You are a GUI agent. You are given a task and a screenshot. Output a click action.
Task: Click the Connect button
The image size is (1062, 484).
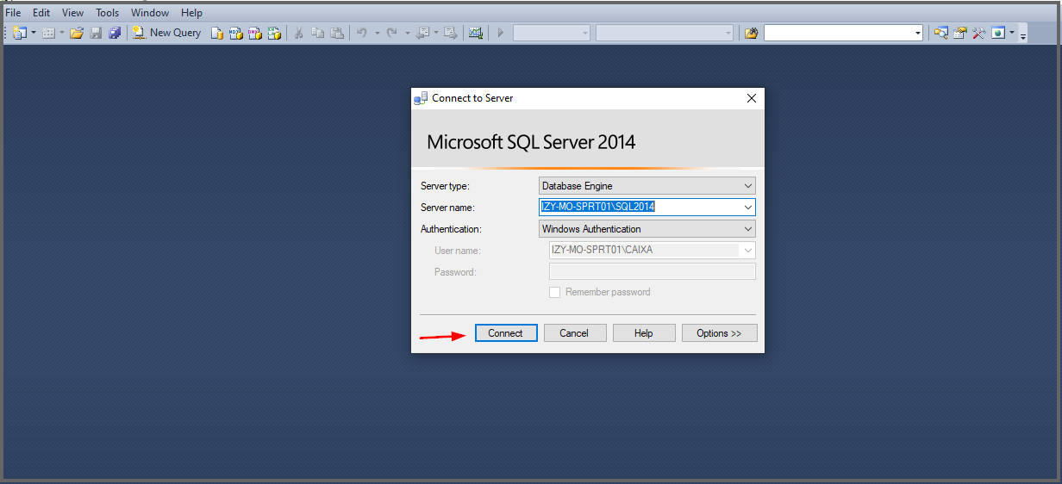tap(506, 333)
